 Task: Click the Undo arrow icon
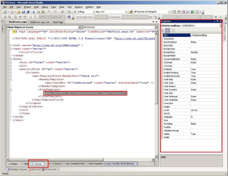(49, 12)
